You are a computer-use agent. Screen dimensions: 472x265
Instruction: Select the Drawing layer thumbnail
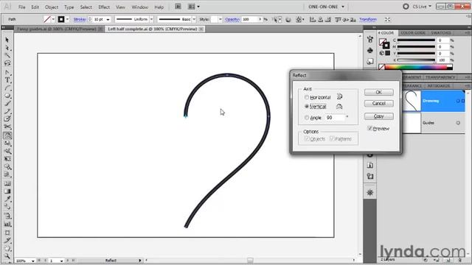coord(412,101)
